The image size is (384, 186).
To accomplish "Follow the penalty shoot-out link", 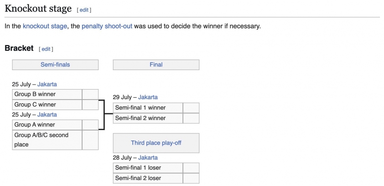I will tap(107, 26).
